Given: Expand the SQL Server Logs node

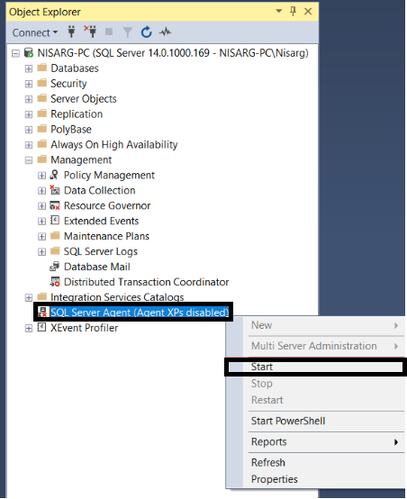Looking at the screenshot, I should [x=41, y=251].
